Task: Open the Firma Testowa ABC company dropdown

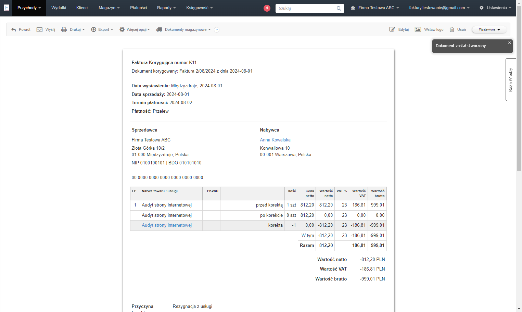Action: (x=375, y=8)
